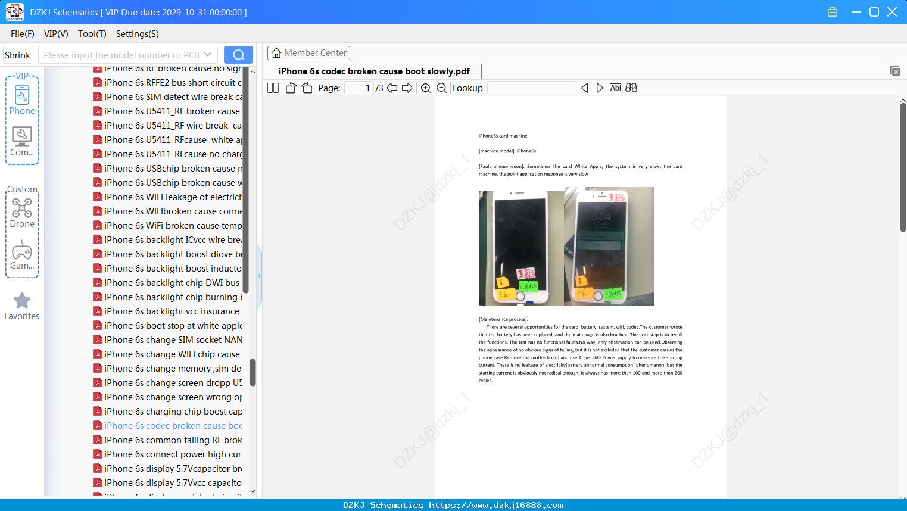This screenshot has width=907, height=511.
Task: Open the File(F) menu
Action: [x=23, y=34]
